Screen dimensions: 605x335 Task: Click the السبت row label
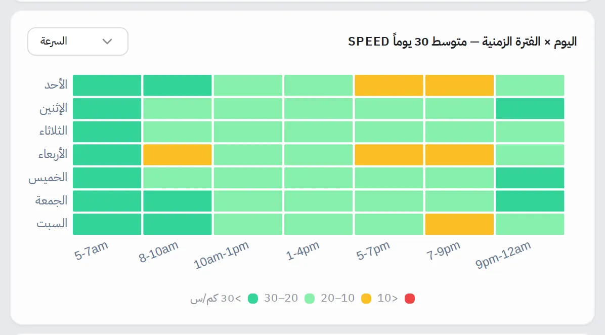[x=52, y=224]
